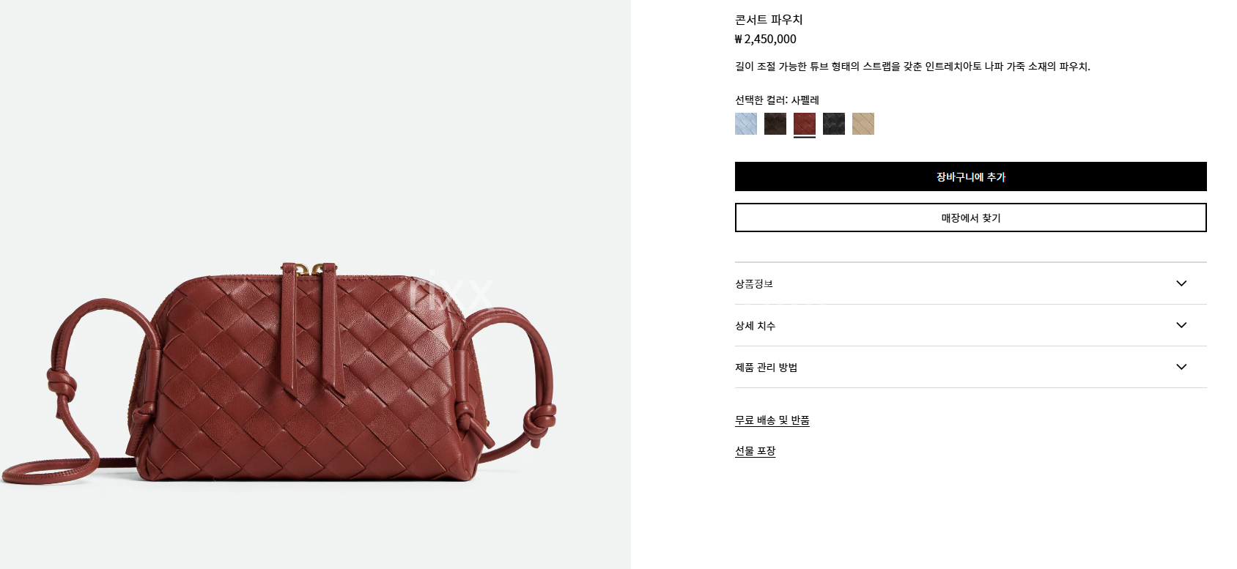Expand 제품 관리 방법 chevron
The width and height of the screenshot is (1237, 569).
point(1181,367)
